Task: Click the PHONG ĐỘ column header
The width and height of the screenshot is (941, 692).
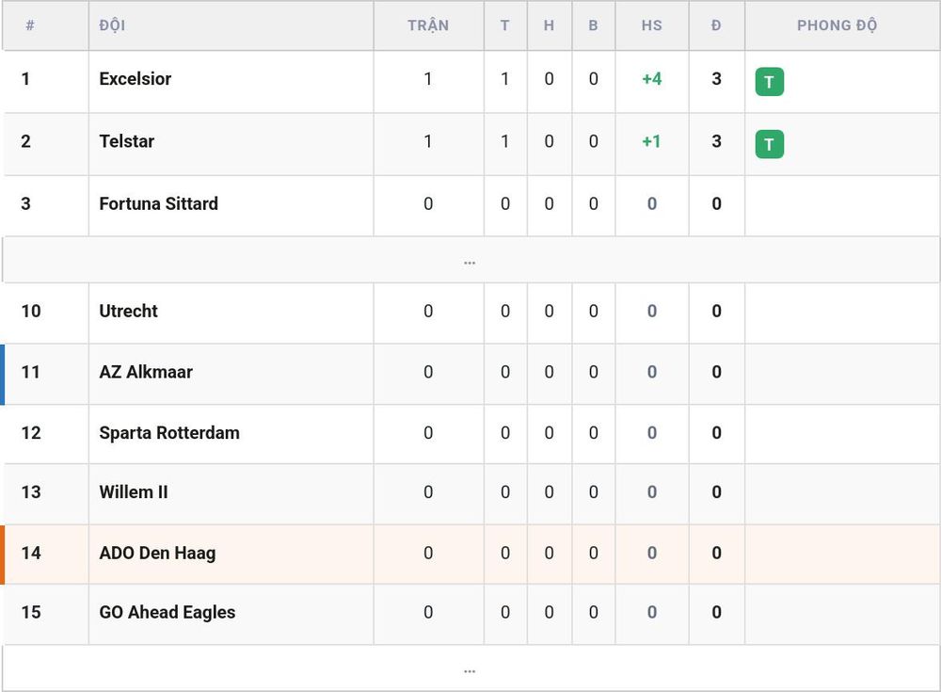Action: tap(837, 25)
